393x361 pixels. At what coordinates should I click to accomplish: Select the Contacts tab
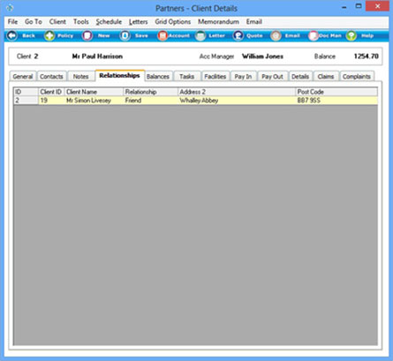coord(51,77)
